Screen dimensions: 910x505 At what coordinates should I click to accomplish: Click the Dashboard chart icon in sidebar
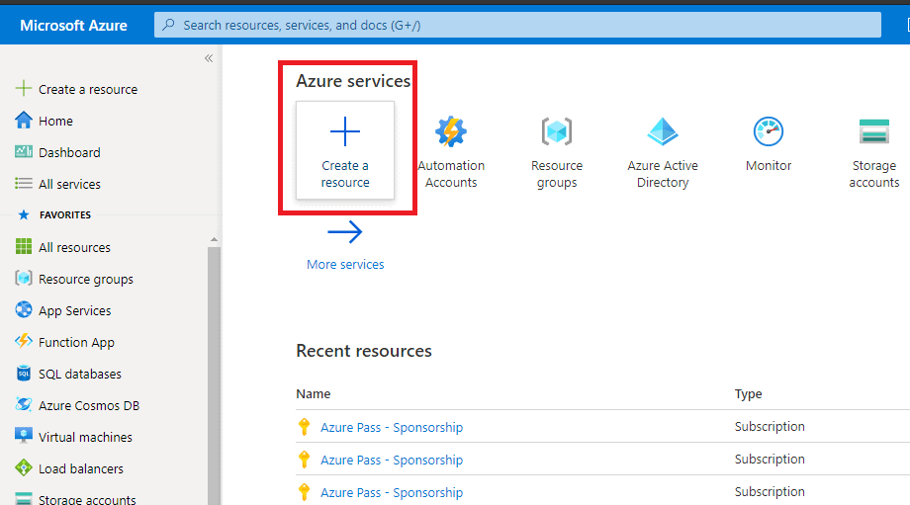point(23,151)
